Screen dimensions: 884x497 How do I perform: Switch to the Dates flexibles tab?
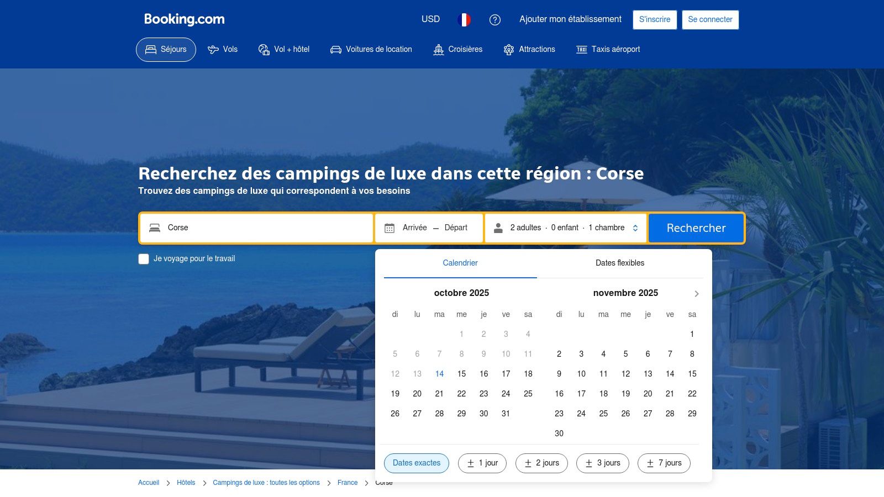pos(620,263)
